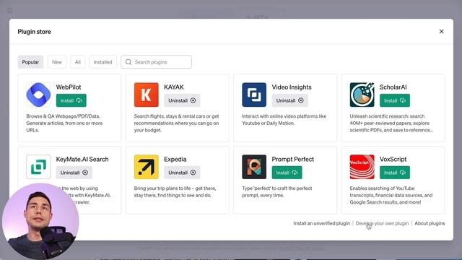The width and height of the screenshot is (462, 260).
Task: Open Install an unverified plugin link
Action: 321,223
